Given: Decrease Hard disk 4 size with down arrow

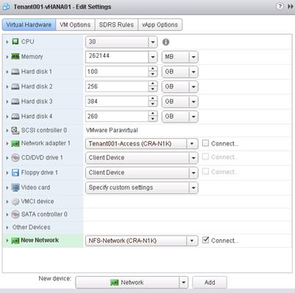Looking at the screenshot, I should (153, 119).
